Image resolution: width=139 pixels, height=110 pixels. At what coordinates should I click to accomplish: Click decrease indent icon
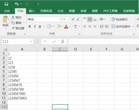click(102, 26)
